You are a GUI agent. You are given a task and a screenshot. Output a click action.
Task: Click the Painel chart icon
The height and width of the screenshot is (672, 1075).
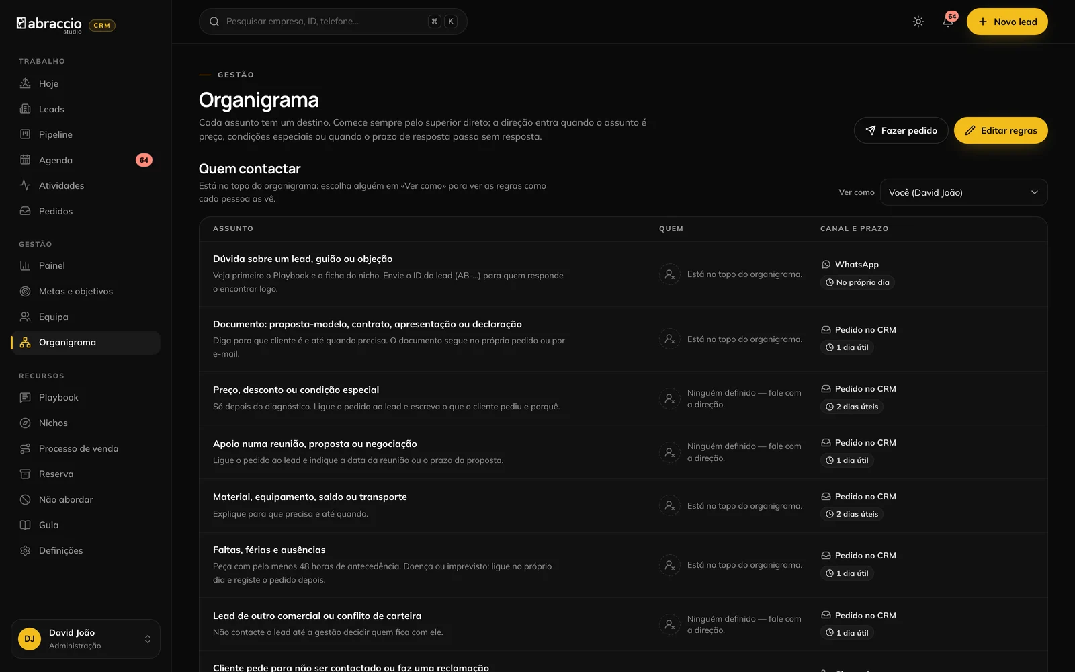(x=25, y=265)
